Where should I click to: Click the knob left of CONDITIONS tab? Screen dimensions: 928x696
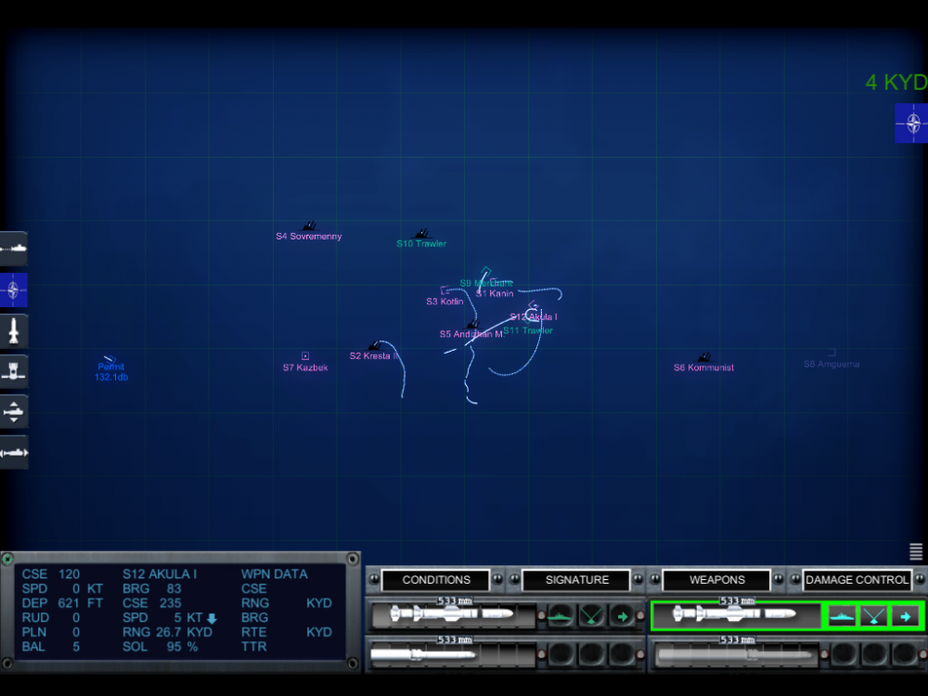[374, 579]
